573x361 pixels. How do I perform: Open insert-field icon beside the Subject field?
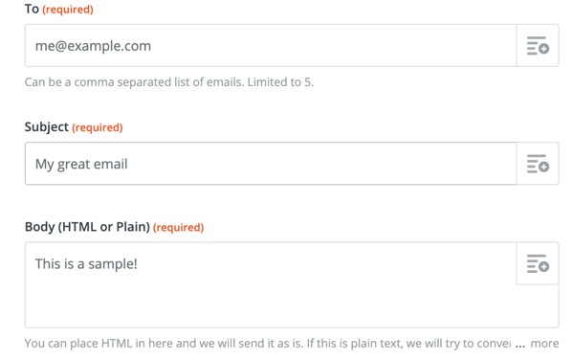click(x=538, y=164)
